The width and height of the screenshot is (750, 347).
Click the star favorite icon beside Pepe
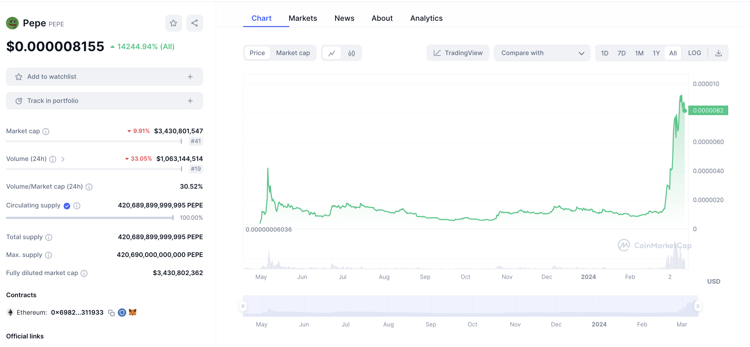click(173, 23)
